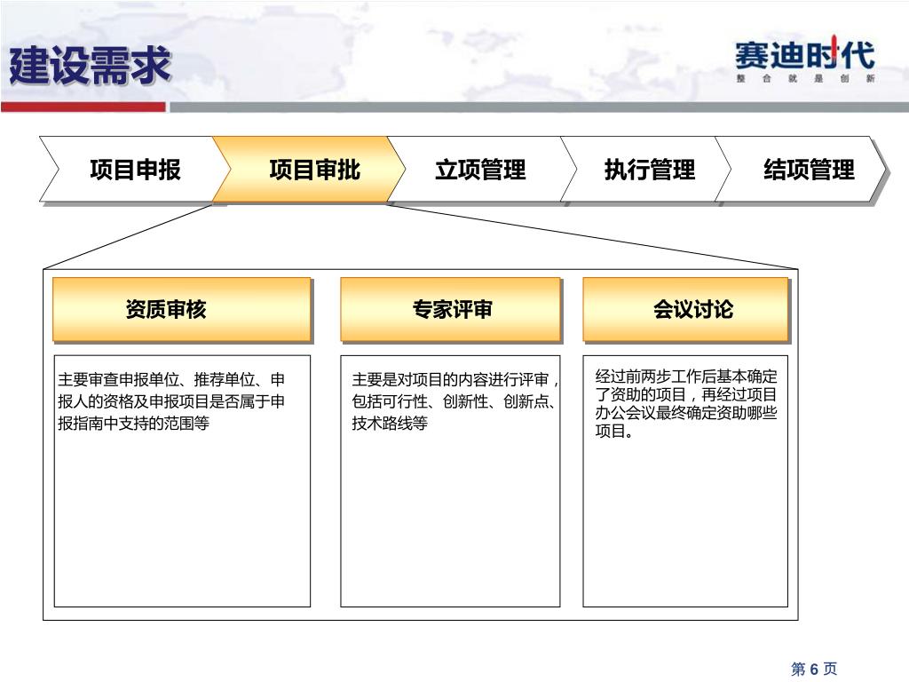Click the 会议讨论 header box

(686, 309)
